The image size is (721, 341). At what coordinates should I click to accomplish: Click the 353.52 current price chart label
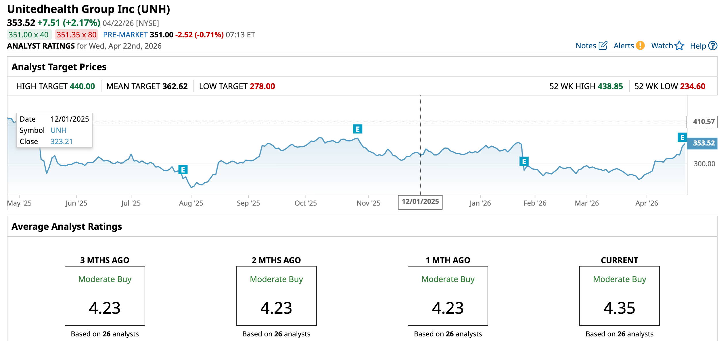[703, 143]
